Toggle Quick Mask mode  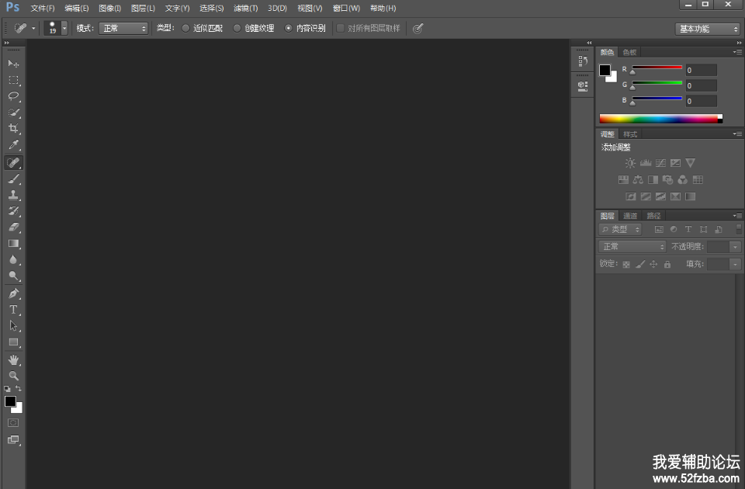(13, 422)
